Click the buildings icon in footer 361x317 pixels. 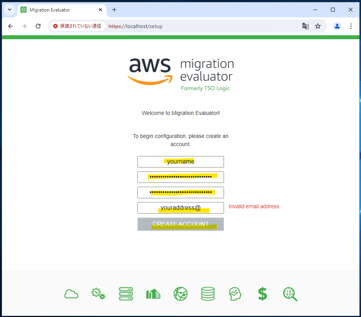[153, 294]
